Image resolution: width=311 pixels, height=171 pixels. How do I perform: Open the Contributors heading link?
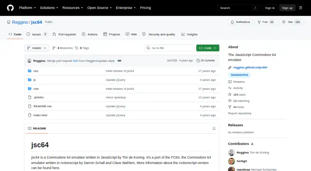(x=241, y=144)
